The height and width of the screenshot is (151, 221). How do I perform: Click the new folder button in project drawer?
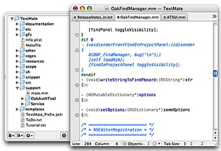(20, 135)
